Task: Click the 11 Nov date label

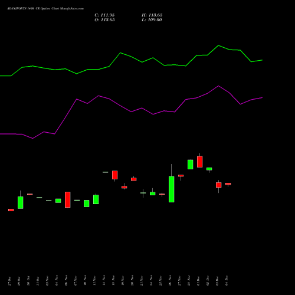Action: tap(94, 281)
